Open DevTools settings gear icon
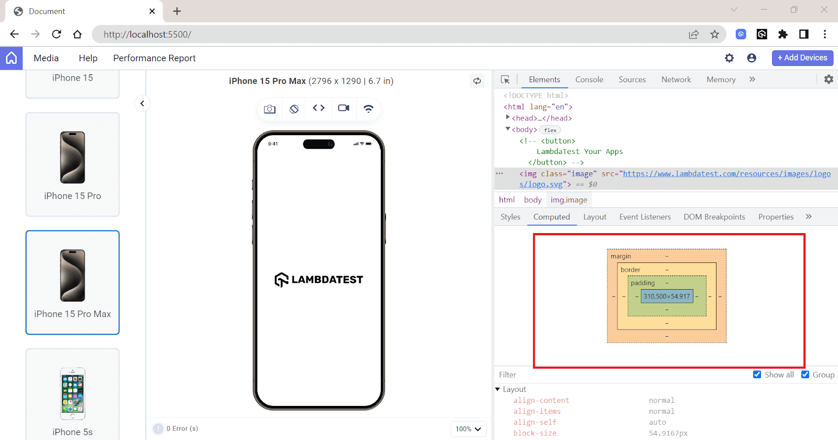 tap(829, 80)
